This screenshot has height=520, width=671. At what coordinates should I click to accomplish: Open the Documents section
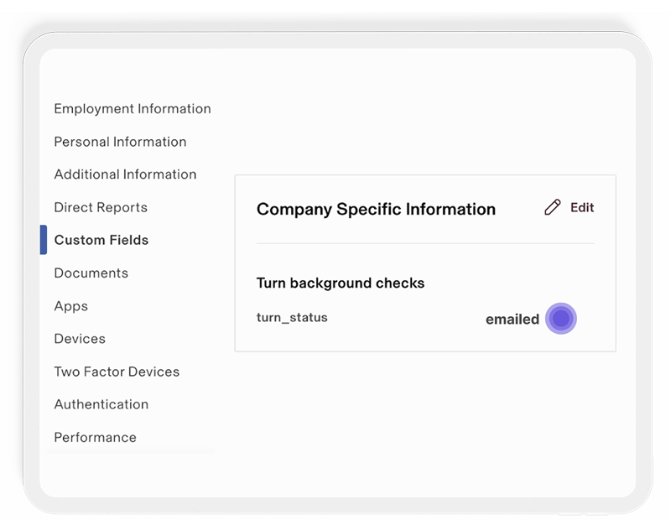91,273
